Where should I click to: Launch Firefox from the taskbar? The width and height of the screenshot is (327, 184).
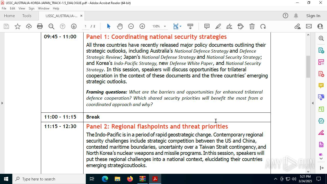click(x=130, y=179)
